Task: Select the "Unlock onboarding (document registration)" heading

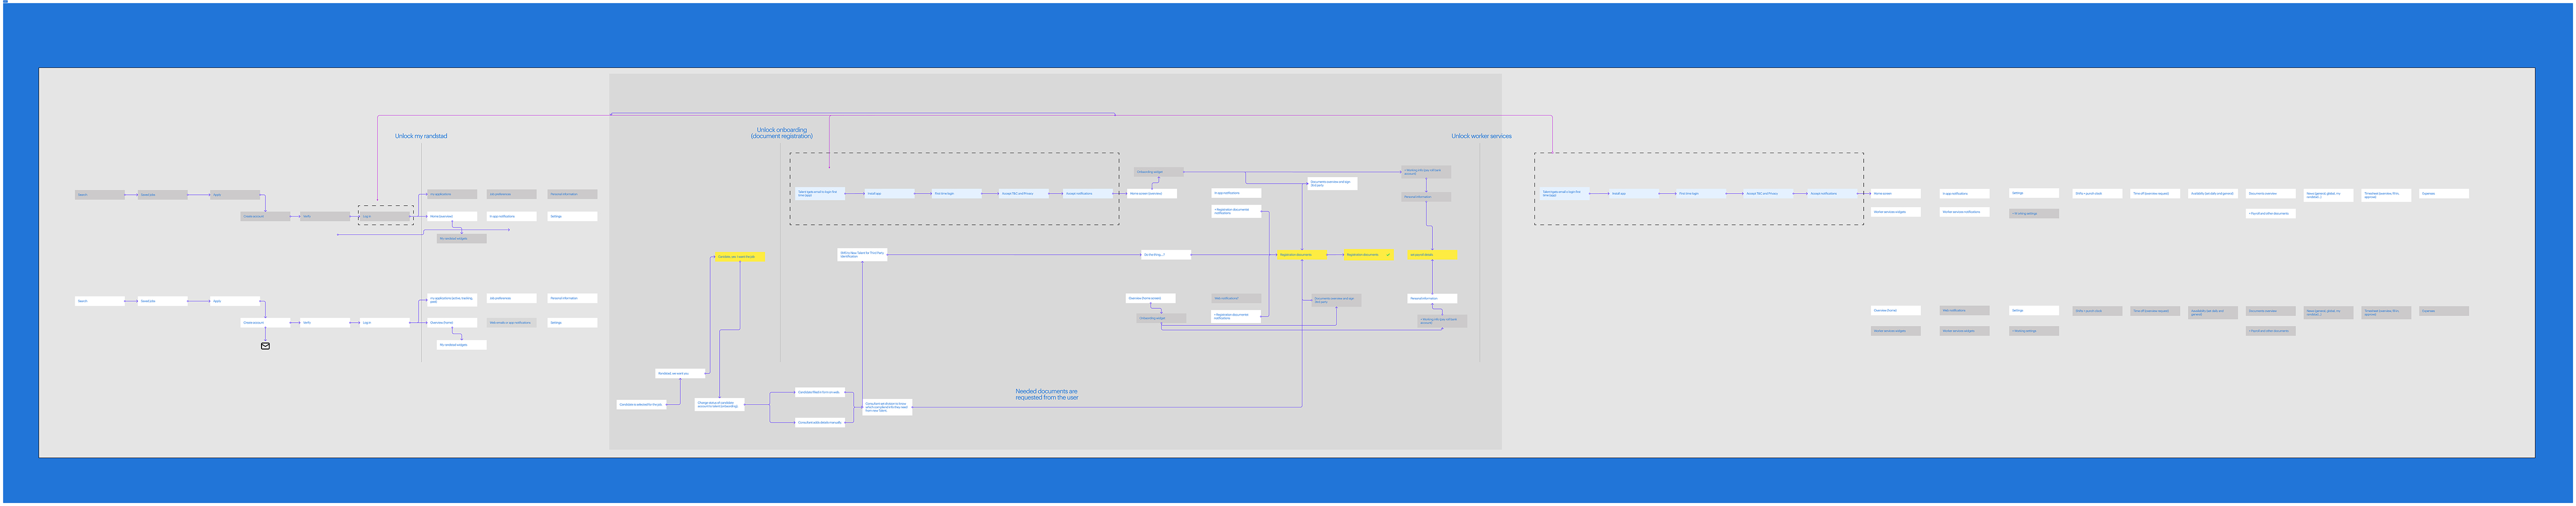Action: click(x=782, y=133)
